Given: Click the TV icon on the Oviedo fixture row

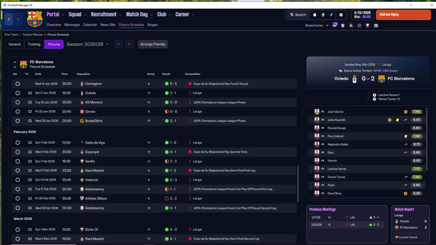Looking at the screenshot, I should [30, 93].
